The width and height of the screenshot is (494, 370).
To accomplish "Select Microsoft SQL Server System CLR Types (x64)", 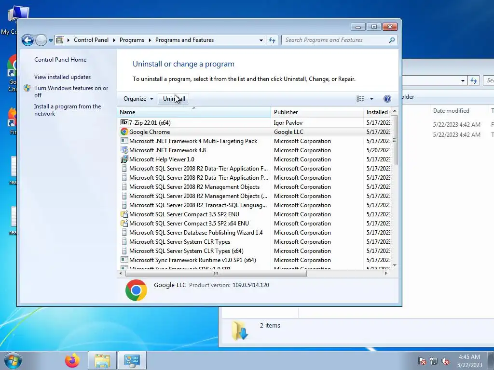I will tap(254, 251).
